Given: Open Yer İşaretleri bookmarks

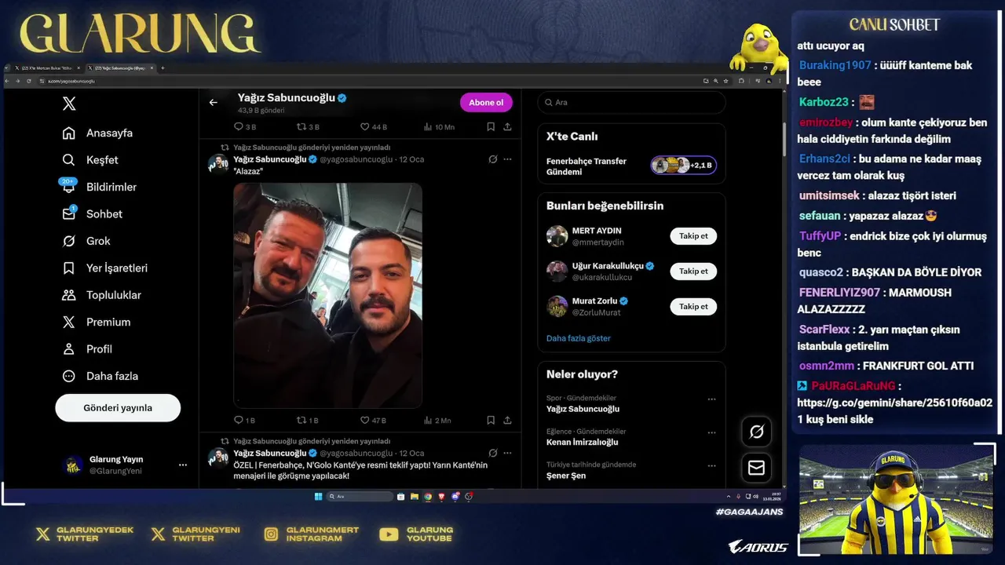Looking at the screenshot, I should (x=105, y=268).
